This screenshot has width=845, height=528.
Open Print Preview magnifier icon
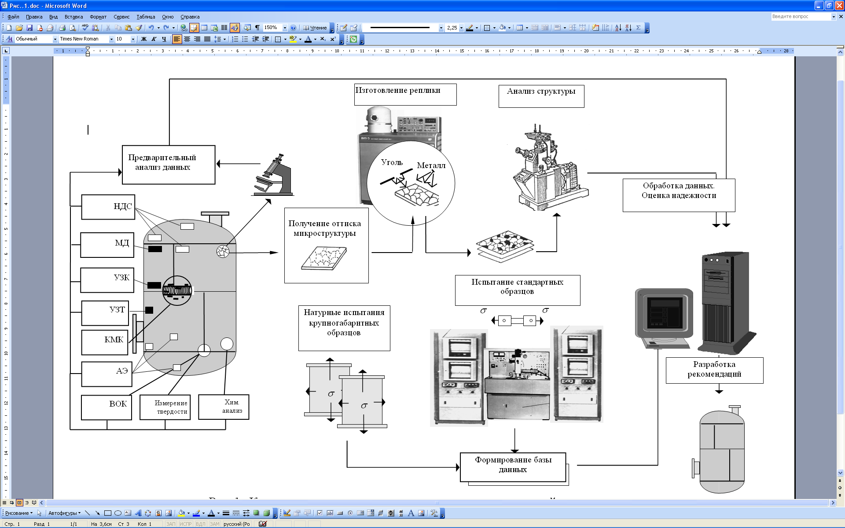(x=73, y=28)
